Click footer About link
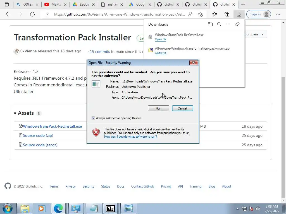The width and height of the screenshot is (286, 214). click(x=227, y=186)
